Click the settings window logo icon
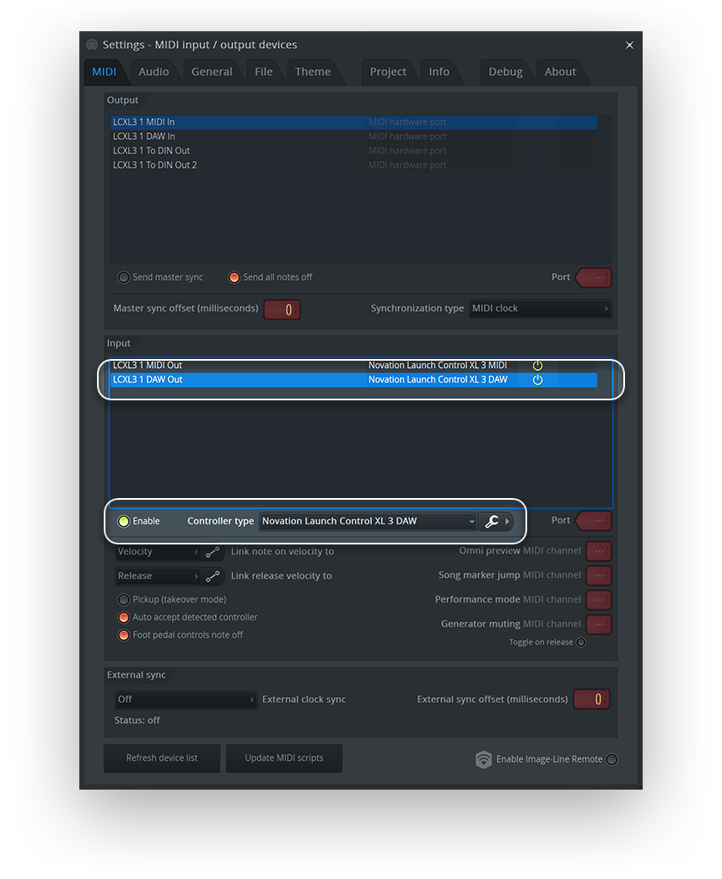 pyautogui.click(x=92, y=45)
